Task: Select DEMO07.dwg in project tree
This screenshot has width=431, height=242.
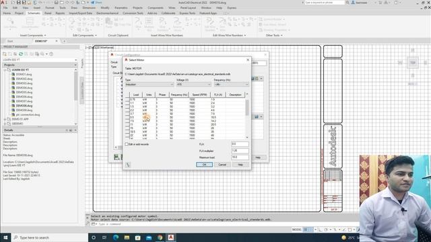Action: (x=24, y=101)
